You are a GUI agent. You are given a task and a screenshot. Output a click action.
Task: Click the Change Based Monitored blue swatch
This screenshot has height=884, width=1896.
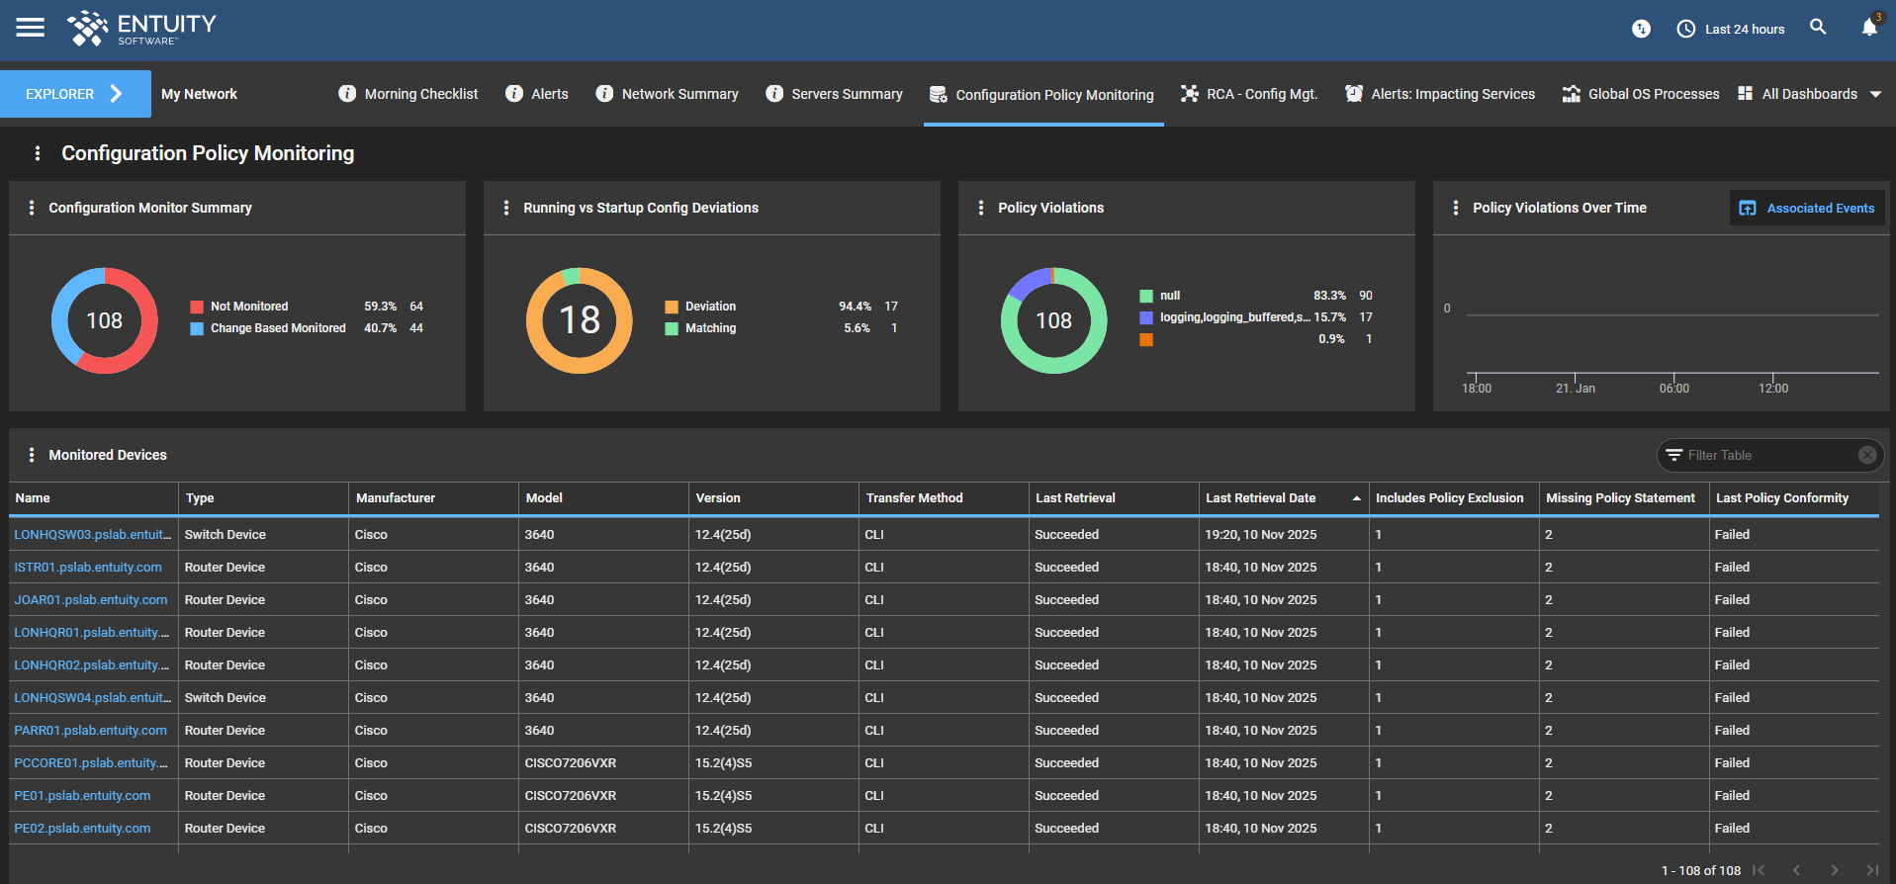(x=197, y=328)
